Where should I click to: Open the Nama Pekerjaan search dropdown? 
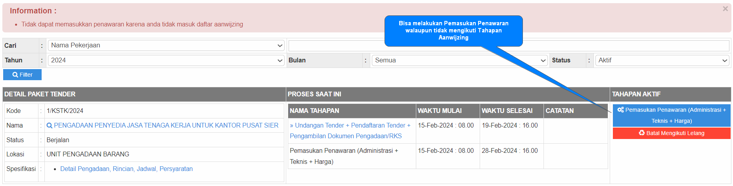(x=166, y=45)
